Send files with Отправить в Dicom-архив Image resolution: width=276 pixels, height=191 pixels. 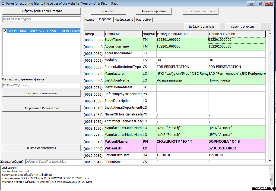pyautogui.click(x=42, y=108)
